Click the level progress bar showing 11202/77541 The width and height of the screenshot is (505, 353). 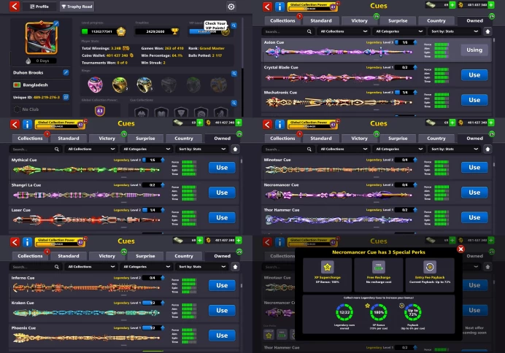tap(100, 31)
